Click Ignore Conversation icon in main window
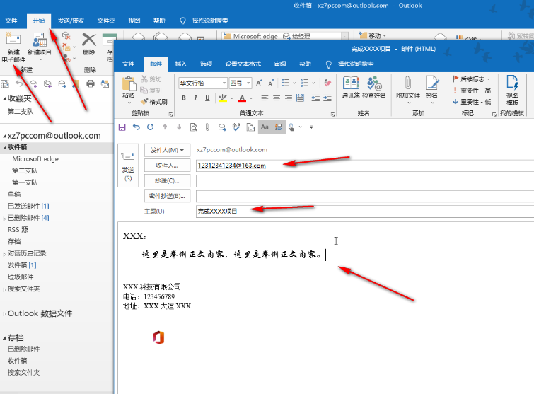 pos(66,35)
